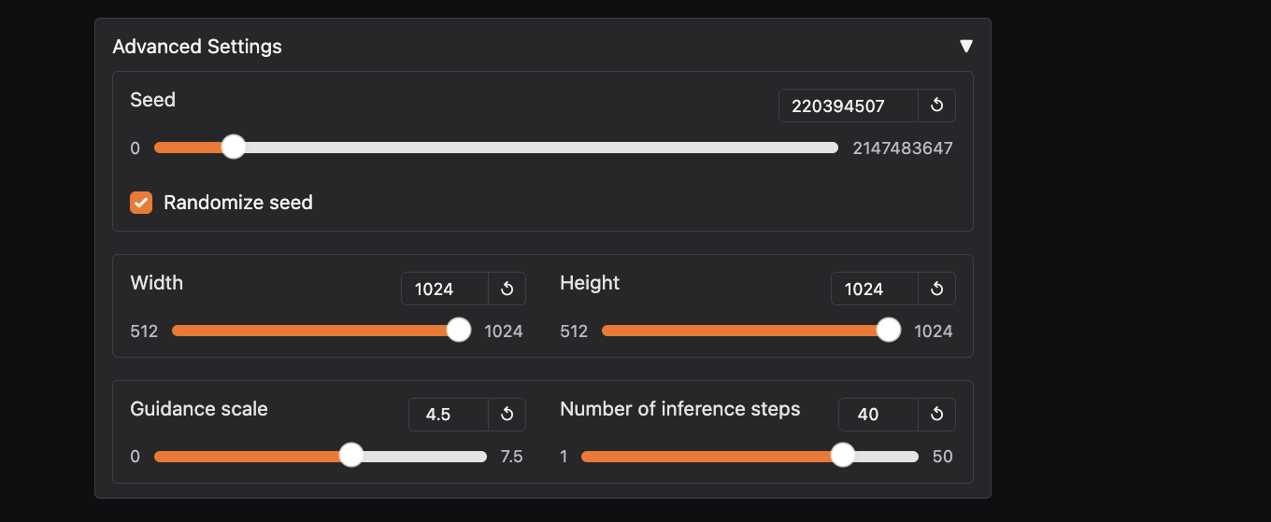Reset the Seed value
This screenshot has height=522, width=1271.
[x=936, y=106]
